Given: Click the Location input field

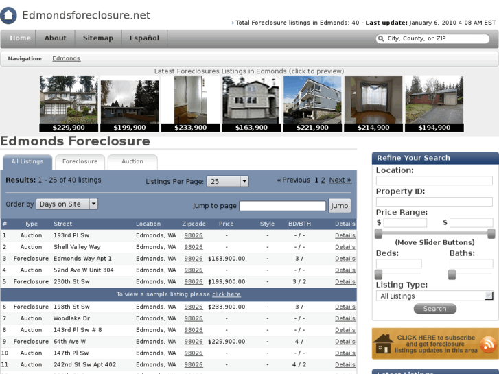Looking at the screenshot, I should pos(434,180).
